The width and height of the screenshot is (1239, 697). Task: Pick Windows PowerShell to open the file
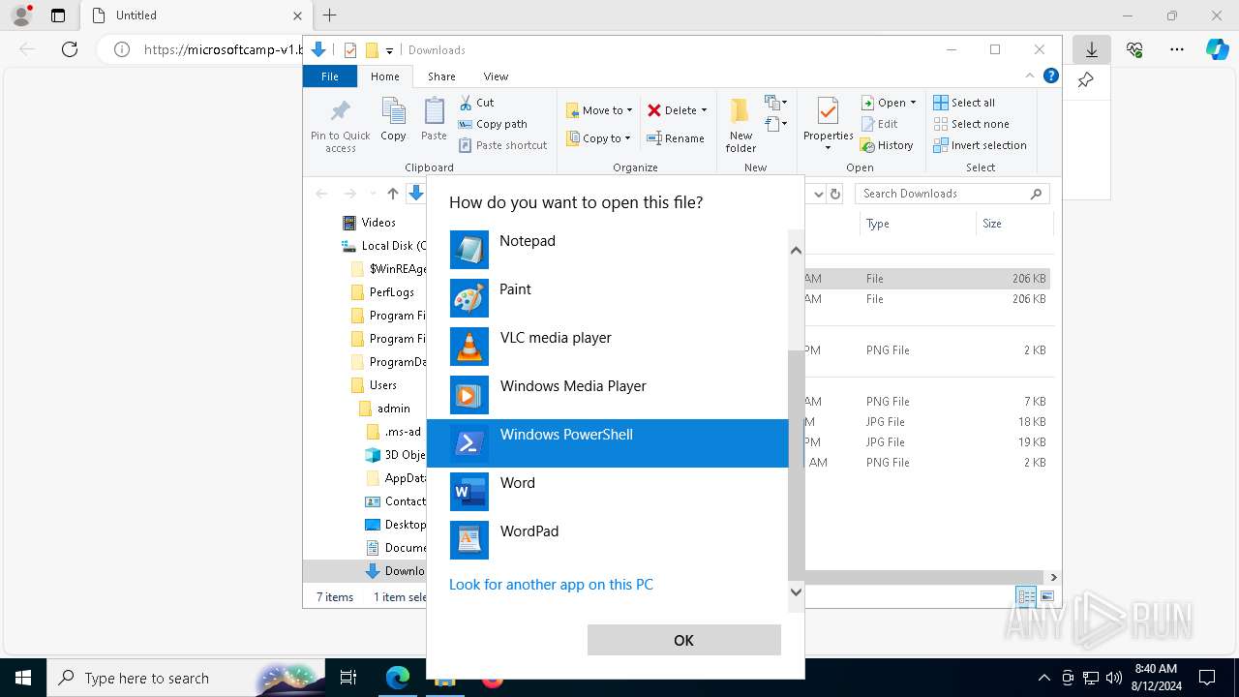(607, 443)
